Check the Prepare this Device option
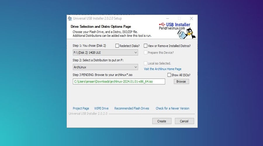Viewport: 263px width, 146px height. (146, 53)
